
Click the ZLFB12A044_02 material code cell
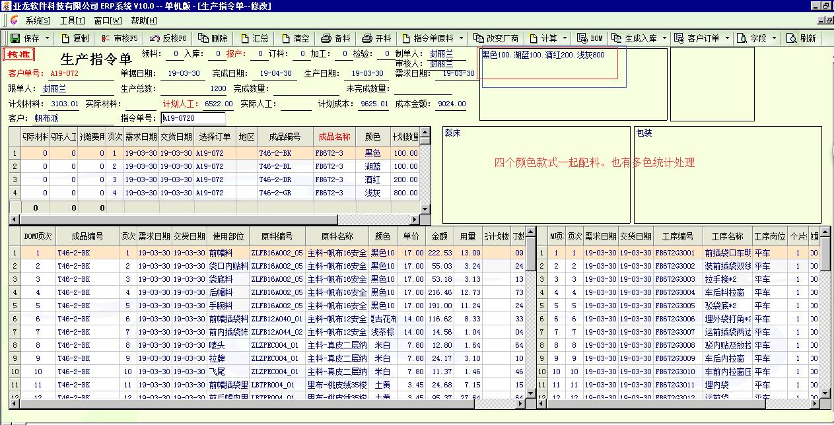point(277,332)
